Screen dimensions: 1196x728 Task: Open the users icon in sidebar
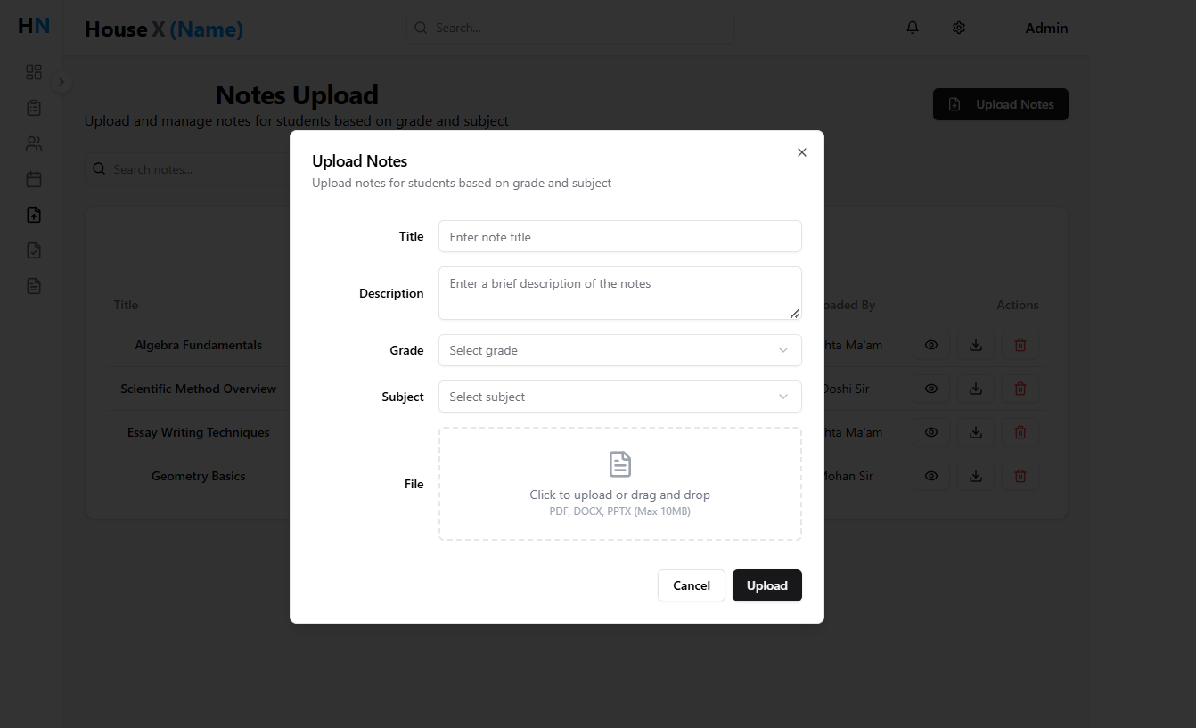[34, 143]
